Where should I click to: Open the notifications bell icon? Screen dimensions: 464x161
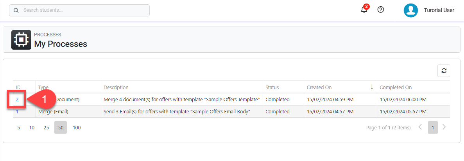point(364,10)
